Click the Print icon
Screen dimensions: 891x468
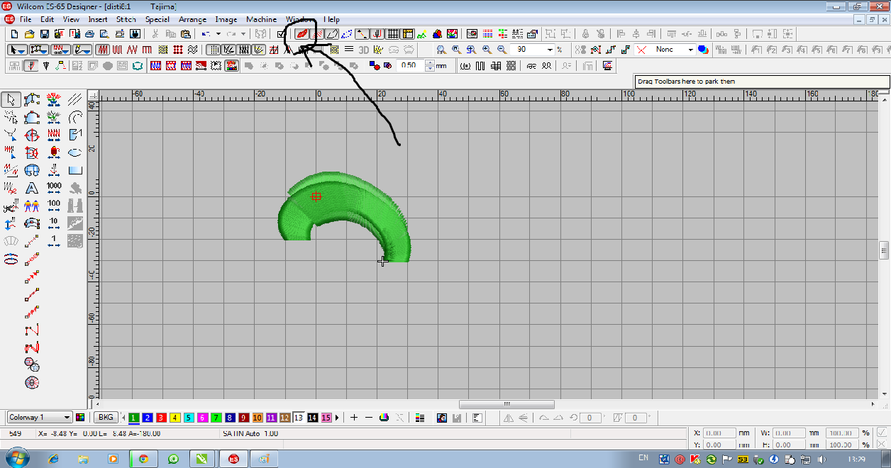89,34
